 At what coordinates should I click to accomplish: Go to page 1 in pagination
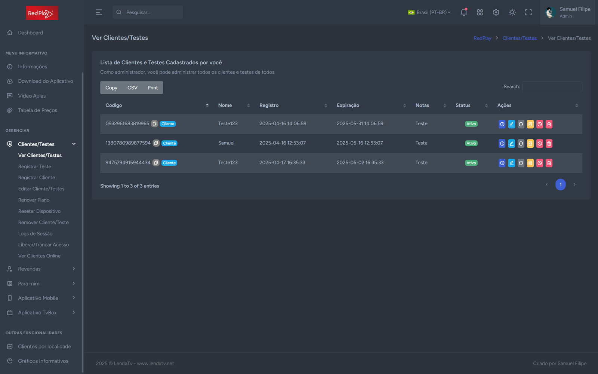561,184
